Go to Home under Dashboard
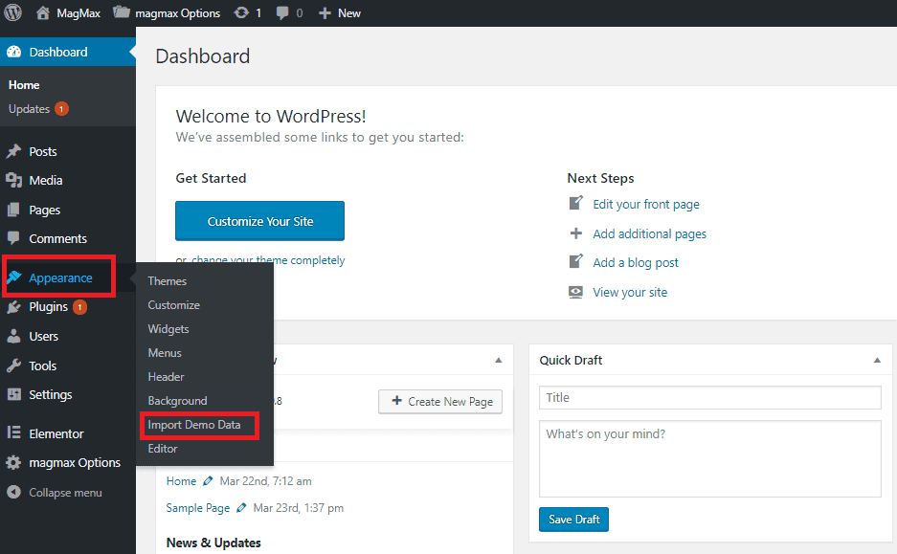Screen dimensions: 897x554 (x=24, y=84)
